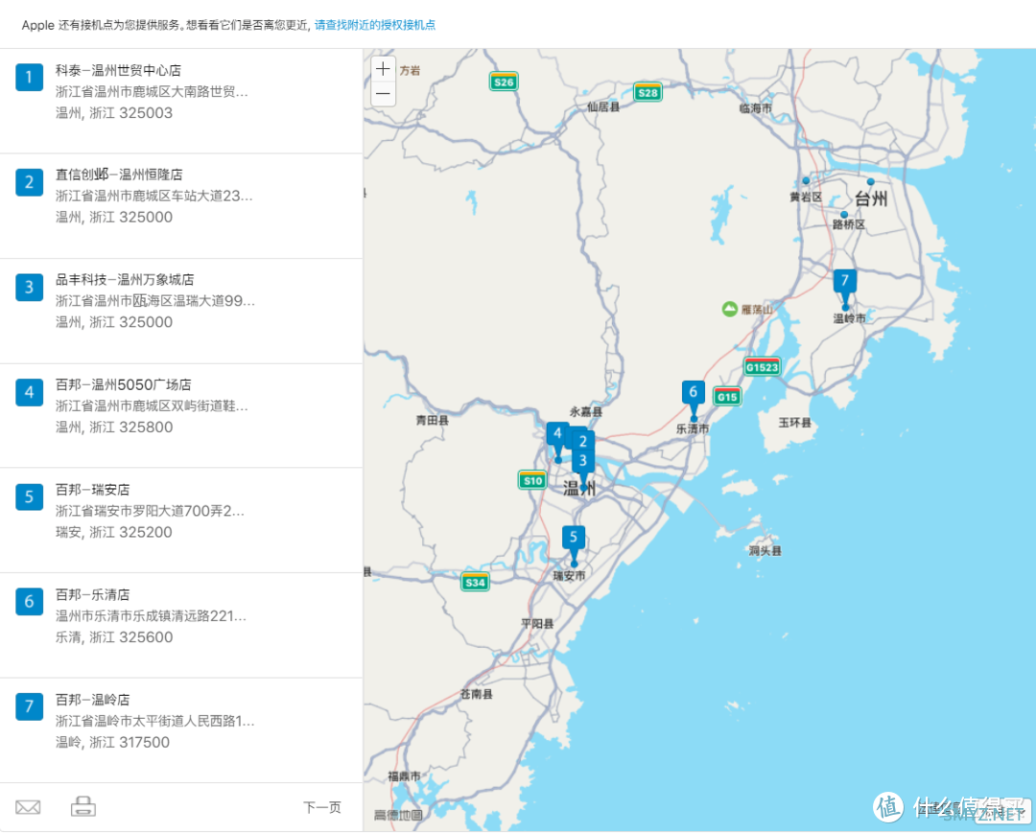
Task: Click the 黄岩区 label on map
Action: click(806, 197)
